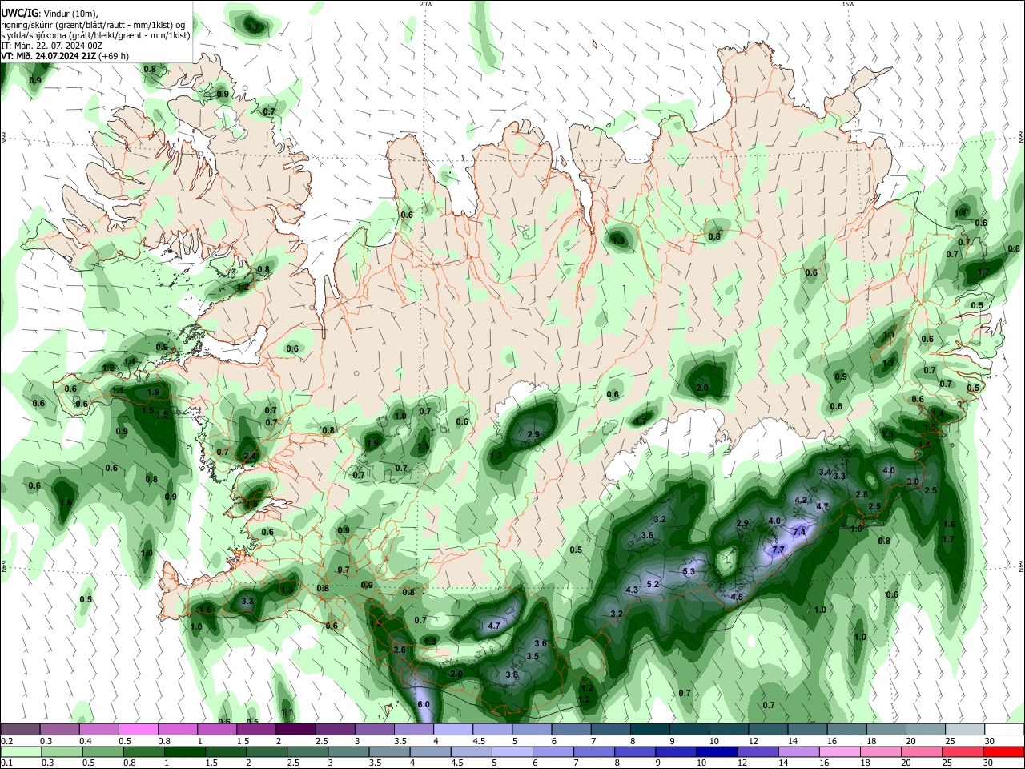Click the rigning/skúrir legend description line

(x=93, y=24)
